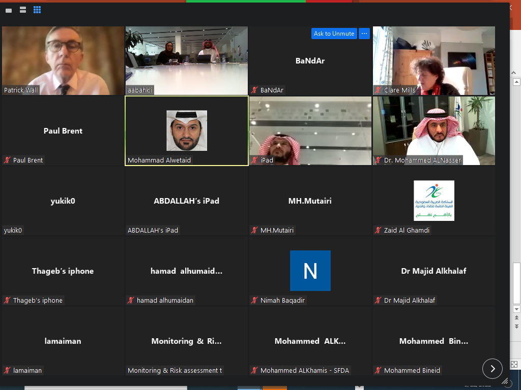Click muted mic icon beside Dr Majid Alkhalaf

[x=379, y=300]
